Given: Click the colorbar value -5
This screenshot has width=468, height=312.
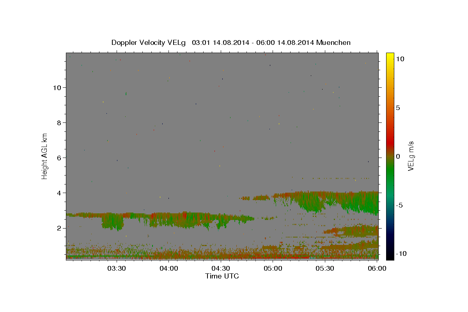Looking at the screenshot, I should point(399,205).
